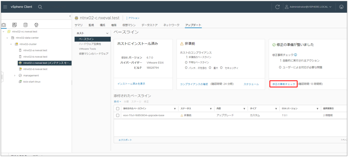Switch to Hosts and Clusters view icon

pos(4,25)
